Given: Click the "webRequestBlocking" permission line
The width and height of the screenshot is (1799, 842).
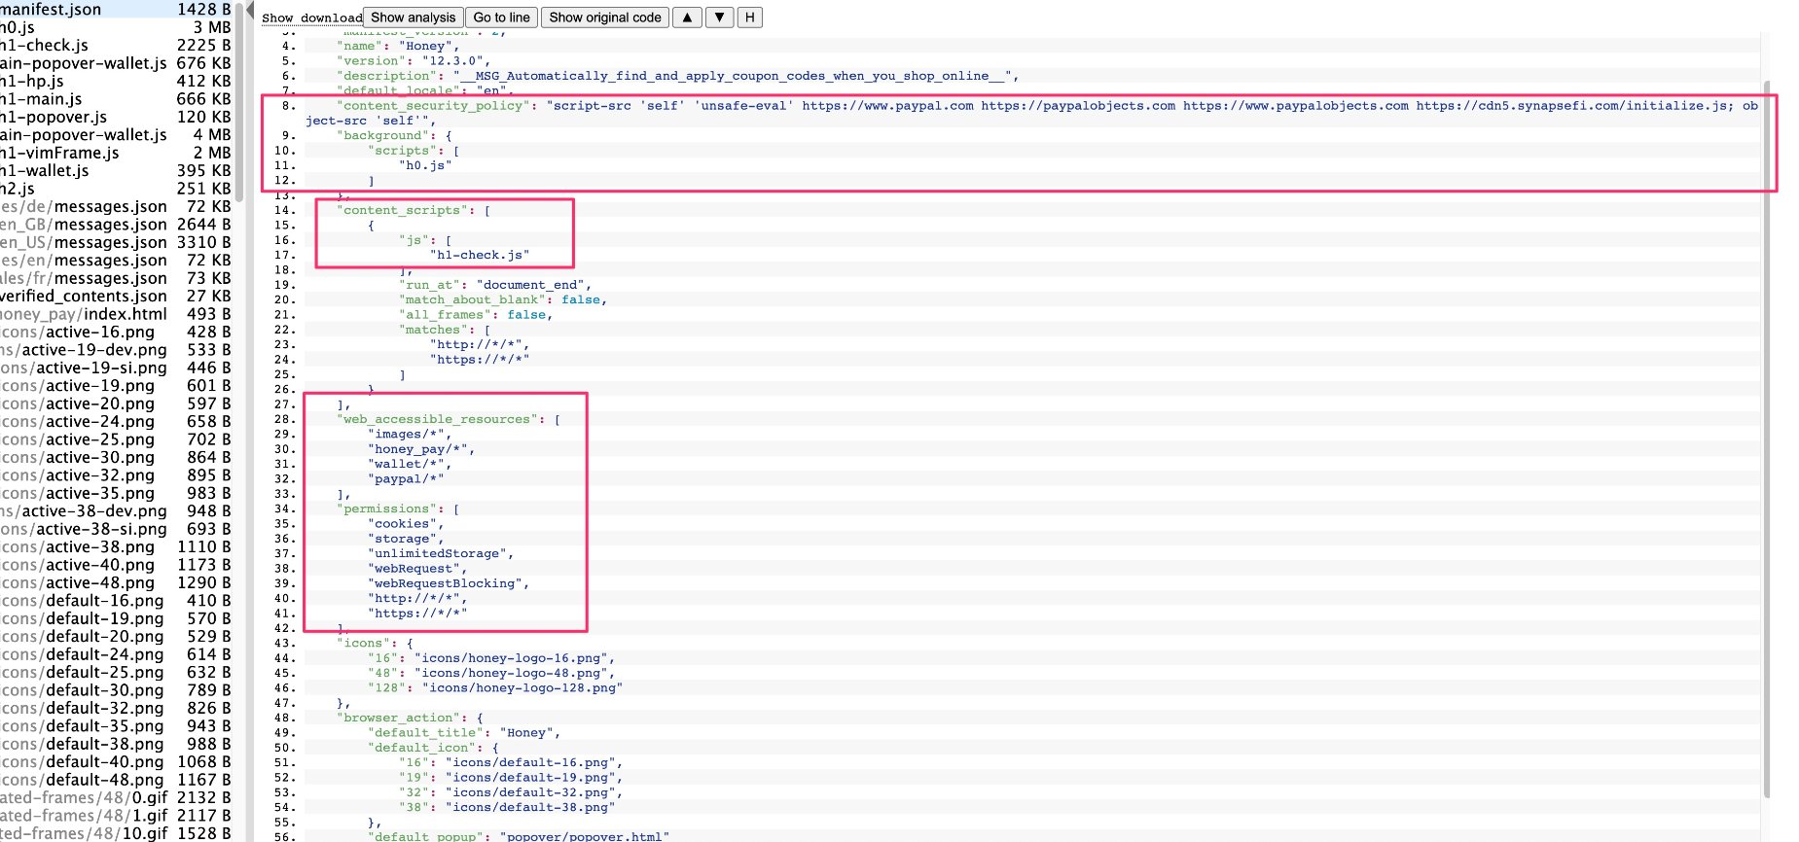Looking at the screenshot, I should (449, 583).
